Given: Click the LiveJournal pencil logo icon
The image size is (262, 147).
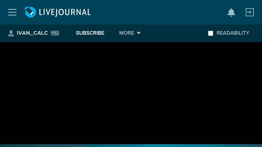Looking at the screenshot, I should (x=30, y=12).
